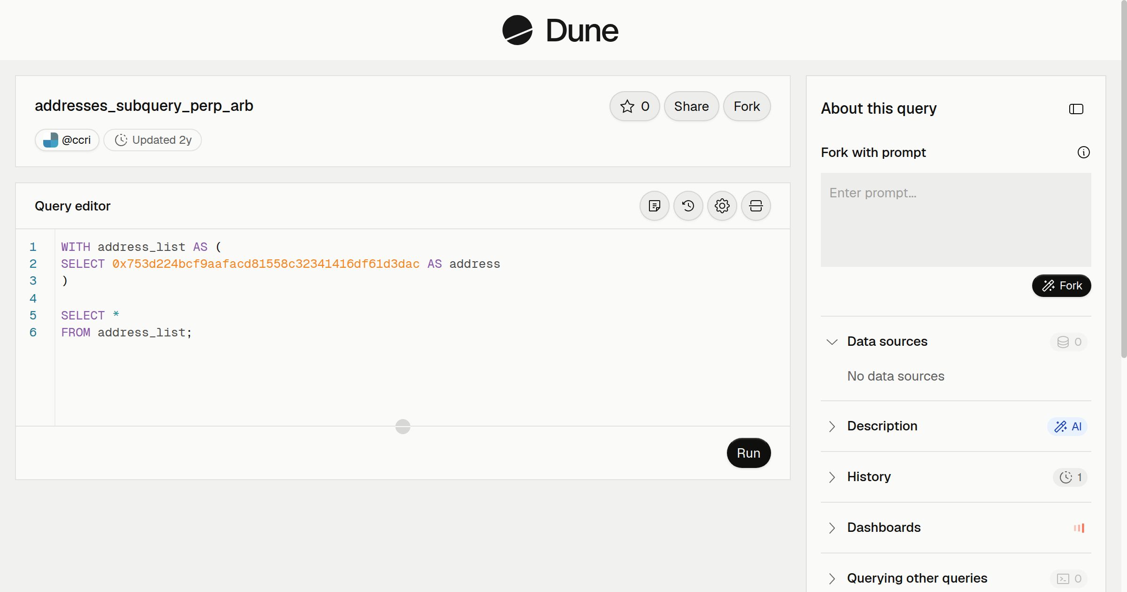Click the page vertical scrollbar

[x=1124, y=179]
